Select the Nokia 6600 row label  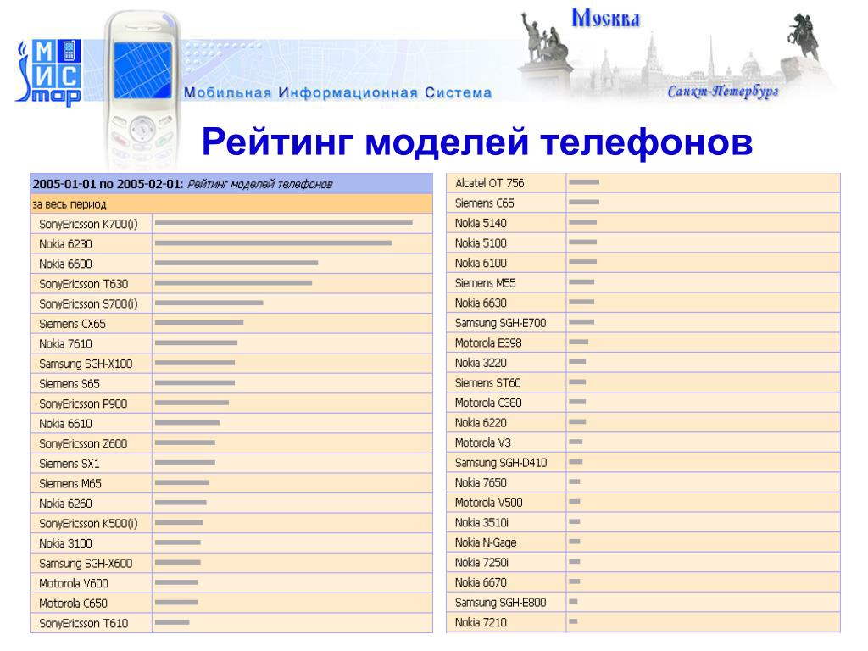(x=65, y=264)
